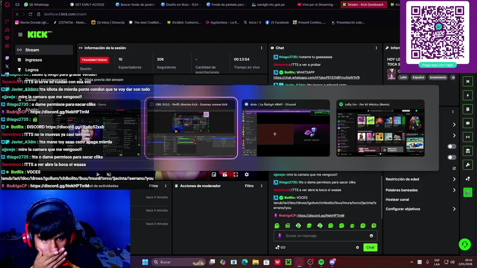The width and height of the screenshot is (477, 268).
Task: Select OBS 31.0.2 window thumbnail in switcher
Action: click(191, 128)
